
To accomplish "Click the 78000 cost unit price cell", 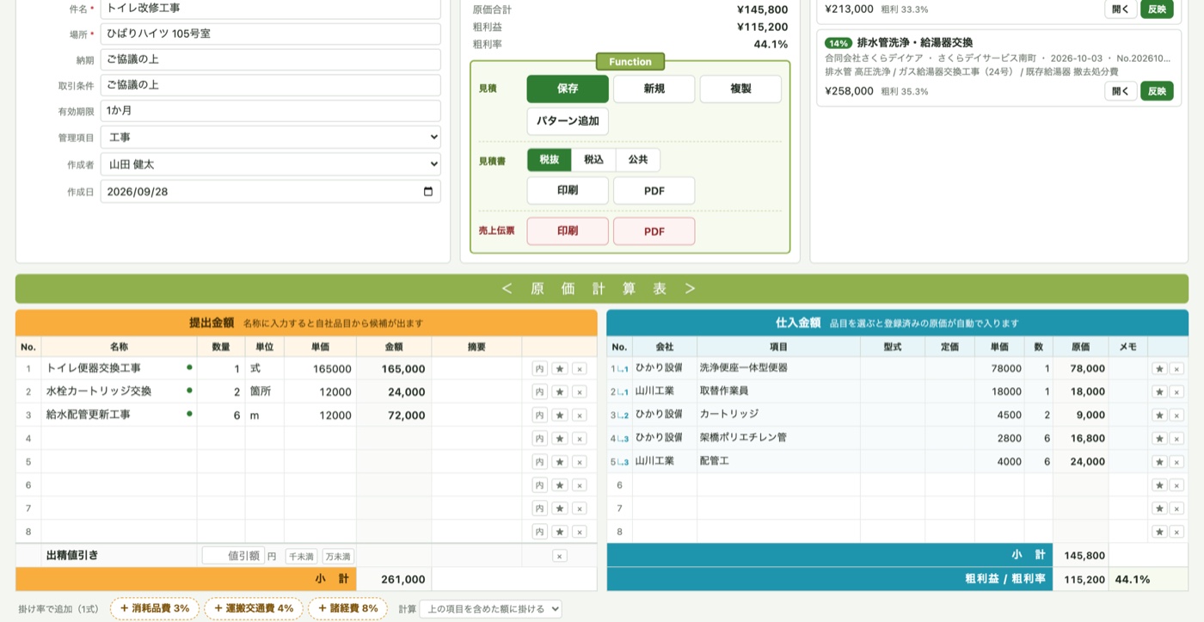I will click(999, 368).
